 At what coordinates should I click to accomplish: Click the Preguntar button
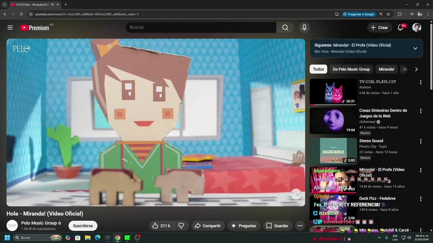[x=244, y=226]
